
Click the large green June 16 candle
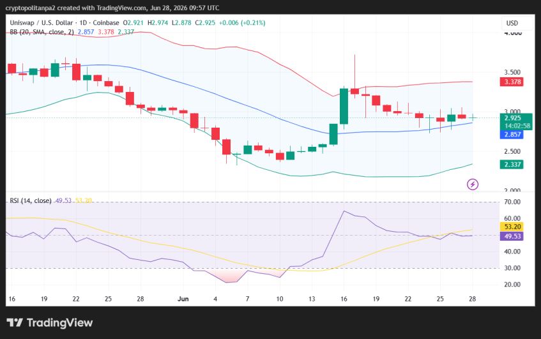click(x=344, y=106)
